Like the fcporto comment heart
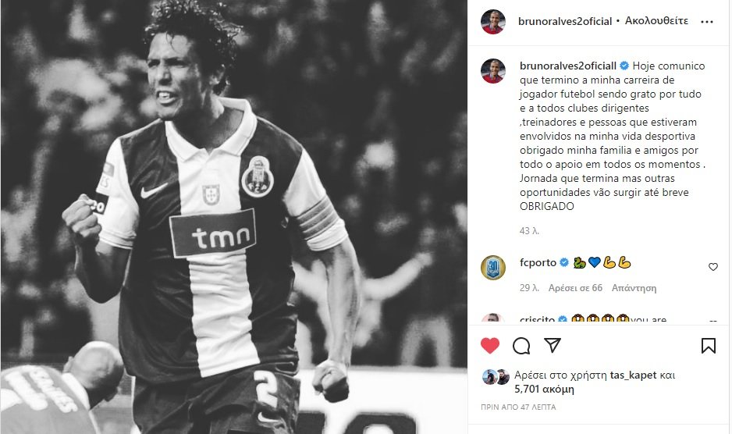Screen dimensions: 732x434 712,267
